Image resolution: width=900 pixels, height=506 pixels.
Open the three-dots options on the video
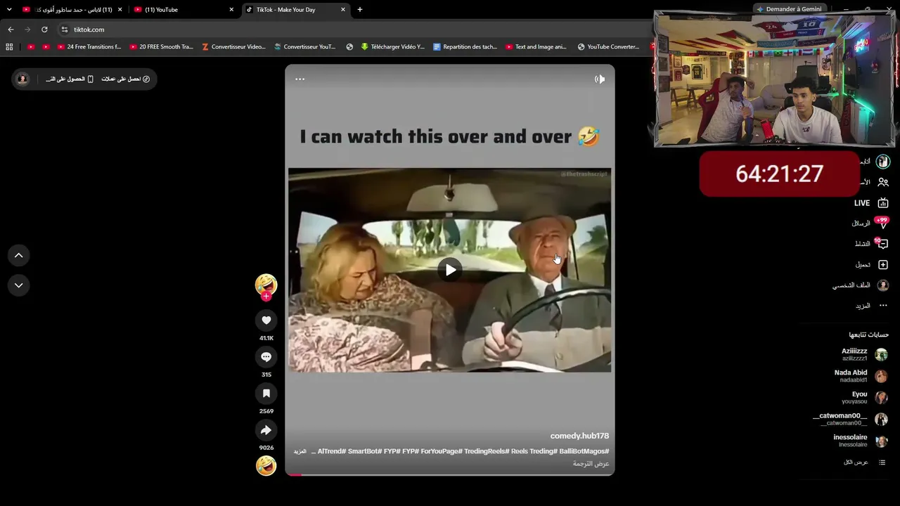tap(300, 79)
